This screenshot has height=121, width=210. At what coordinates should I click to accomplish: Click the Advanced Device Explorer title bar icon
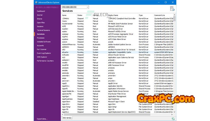[36, 2]
